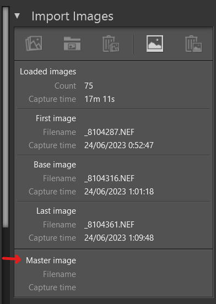The height and width of the screenshot is (304, 216).
Task: Click the Import Images panel title
Action: 72,17
